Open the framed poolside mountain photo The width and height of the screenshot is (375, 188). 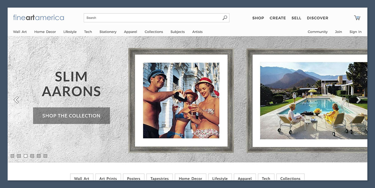[x=307, y=100]
